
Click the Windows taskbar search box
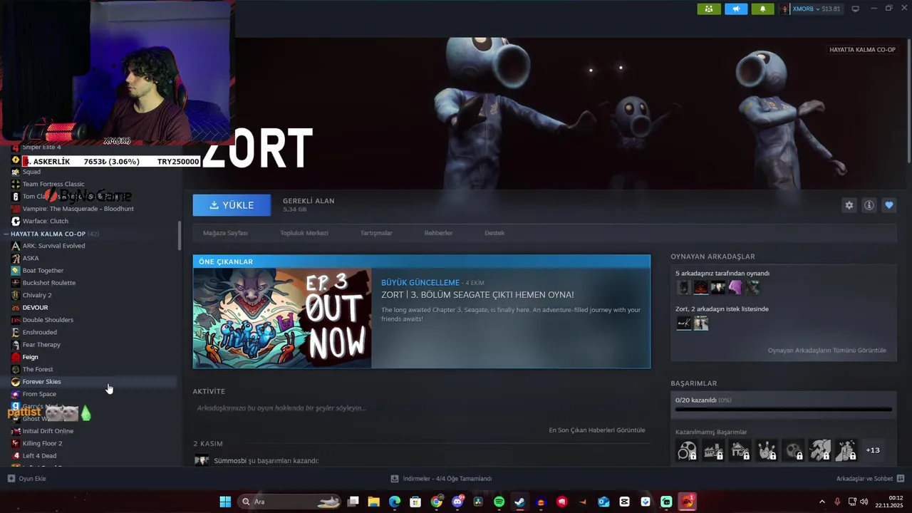[291, 502]
